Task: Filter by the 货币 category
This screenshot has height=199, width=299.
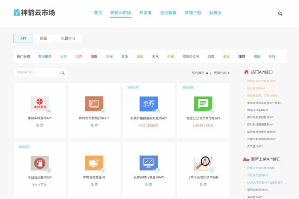Action: 125,56
